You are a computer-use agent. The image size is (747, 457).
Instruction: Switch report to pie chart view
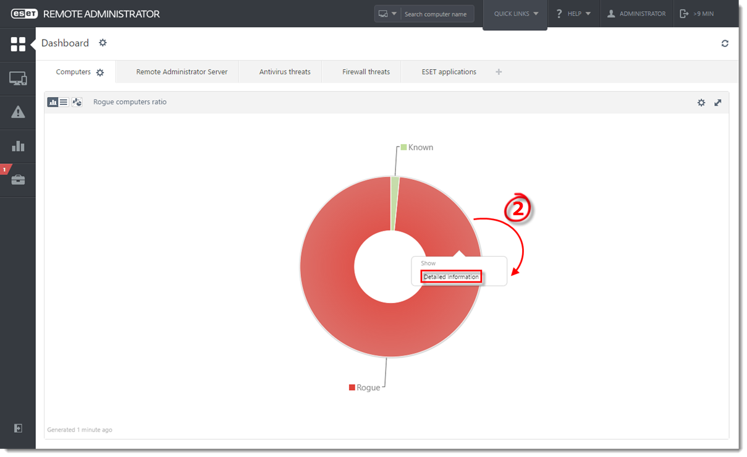[77, 102]
